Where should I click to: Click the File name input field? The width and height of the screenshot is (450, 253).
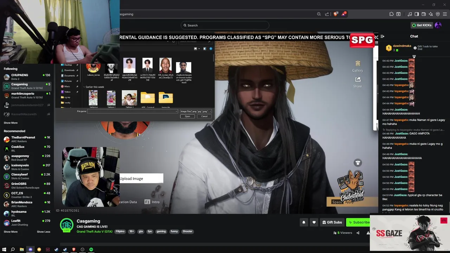132,111
